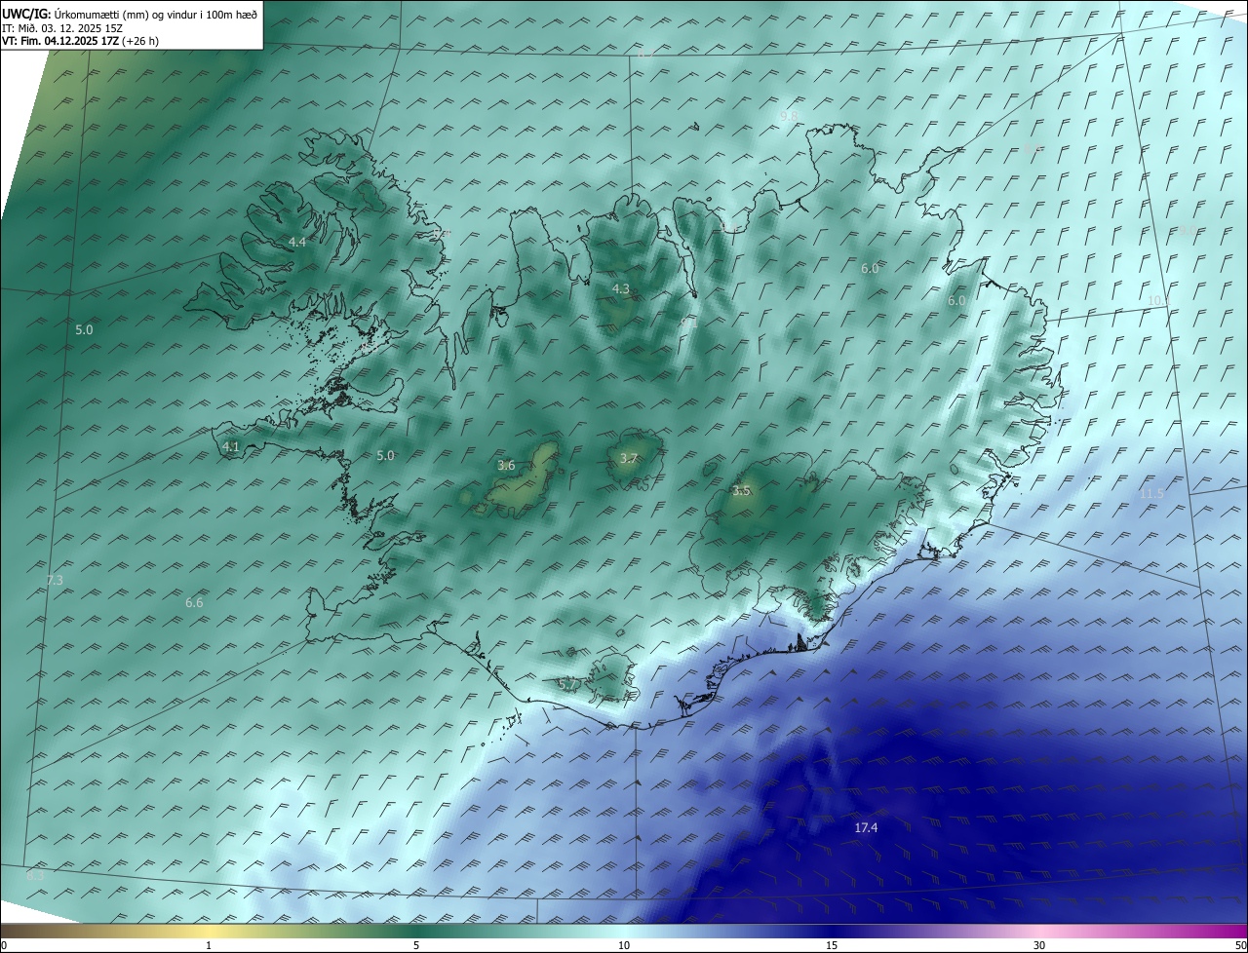Click the valid time line 'VT: Fim. 04.12.2025 17Z'
The image size is (1248, 953).
coord(60,41)
